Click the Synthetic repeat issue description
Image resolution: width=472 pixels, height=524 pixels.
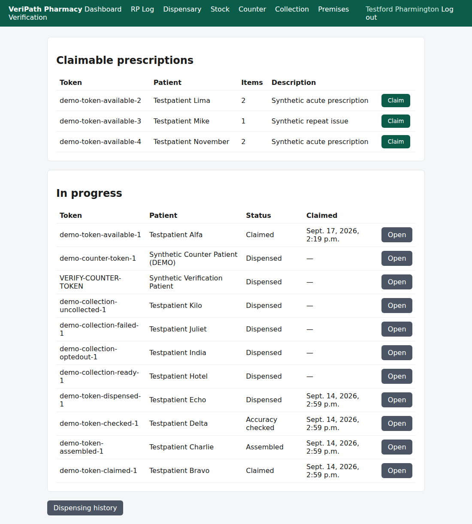[x=310, y=121]
